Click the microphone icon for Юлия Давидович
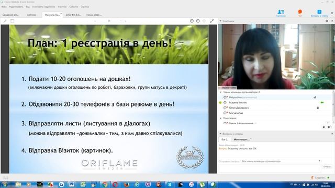The image size is (335, 188). tap(318, 108)
